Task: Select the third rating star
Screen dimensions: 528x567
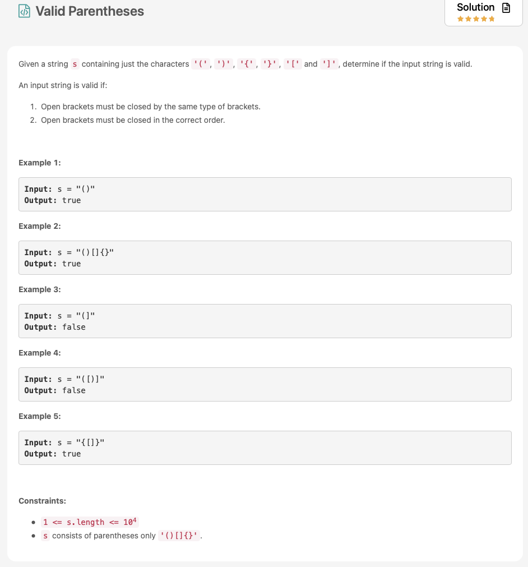Action: [476, 18]
